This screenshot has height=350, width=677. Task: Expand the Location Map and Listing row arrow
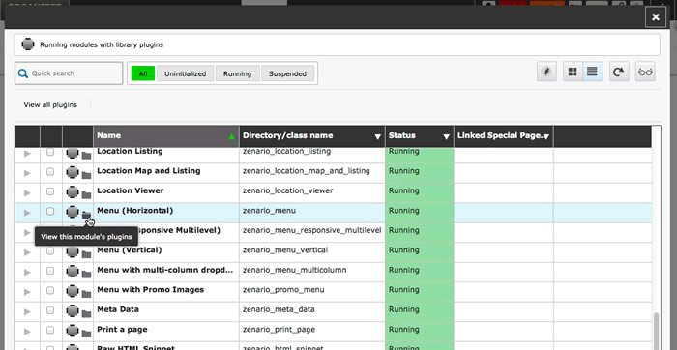[x=27, y=173]
